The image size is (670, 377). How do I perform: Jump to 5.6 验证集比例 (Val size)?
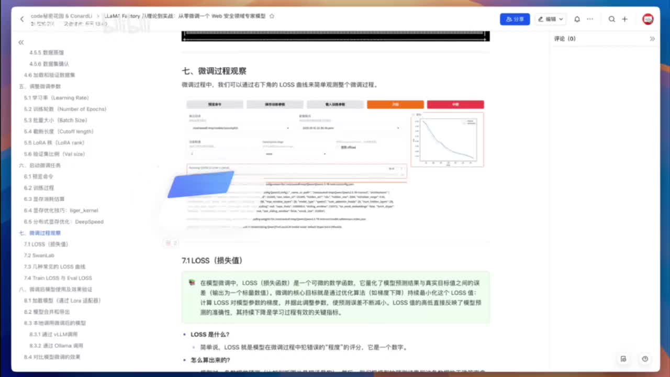pos(54,154)
